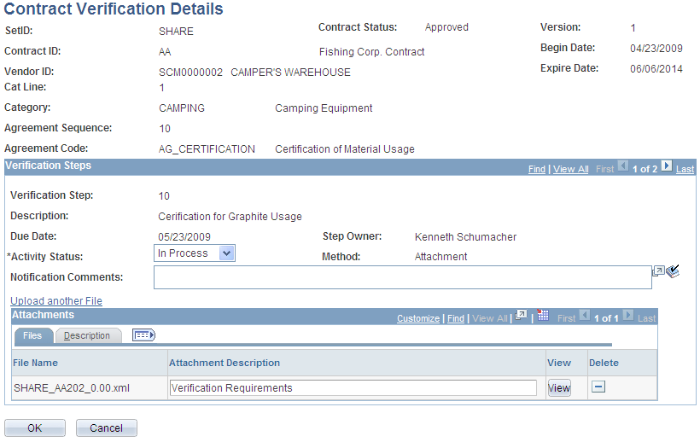Jump to Last verification step
Image resolution: width=700 pixels, height=442 pixels.
click(685, 169)
